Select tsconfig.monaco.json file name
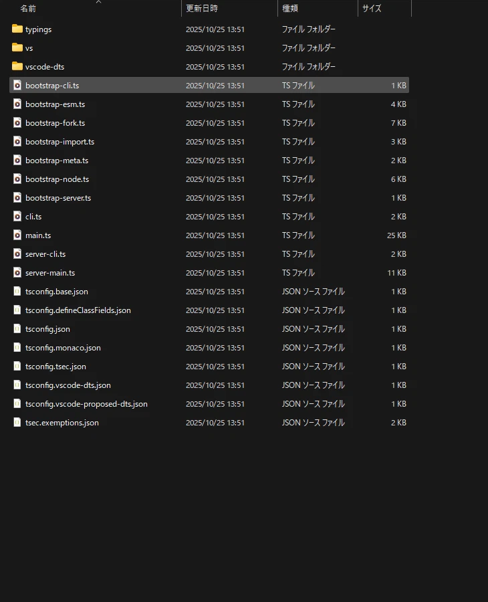Viewport: 488px width, 602px height. 63,348
